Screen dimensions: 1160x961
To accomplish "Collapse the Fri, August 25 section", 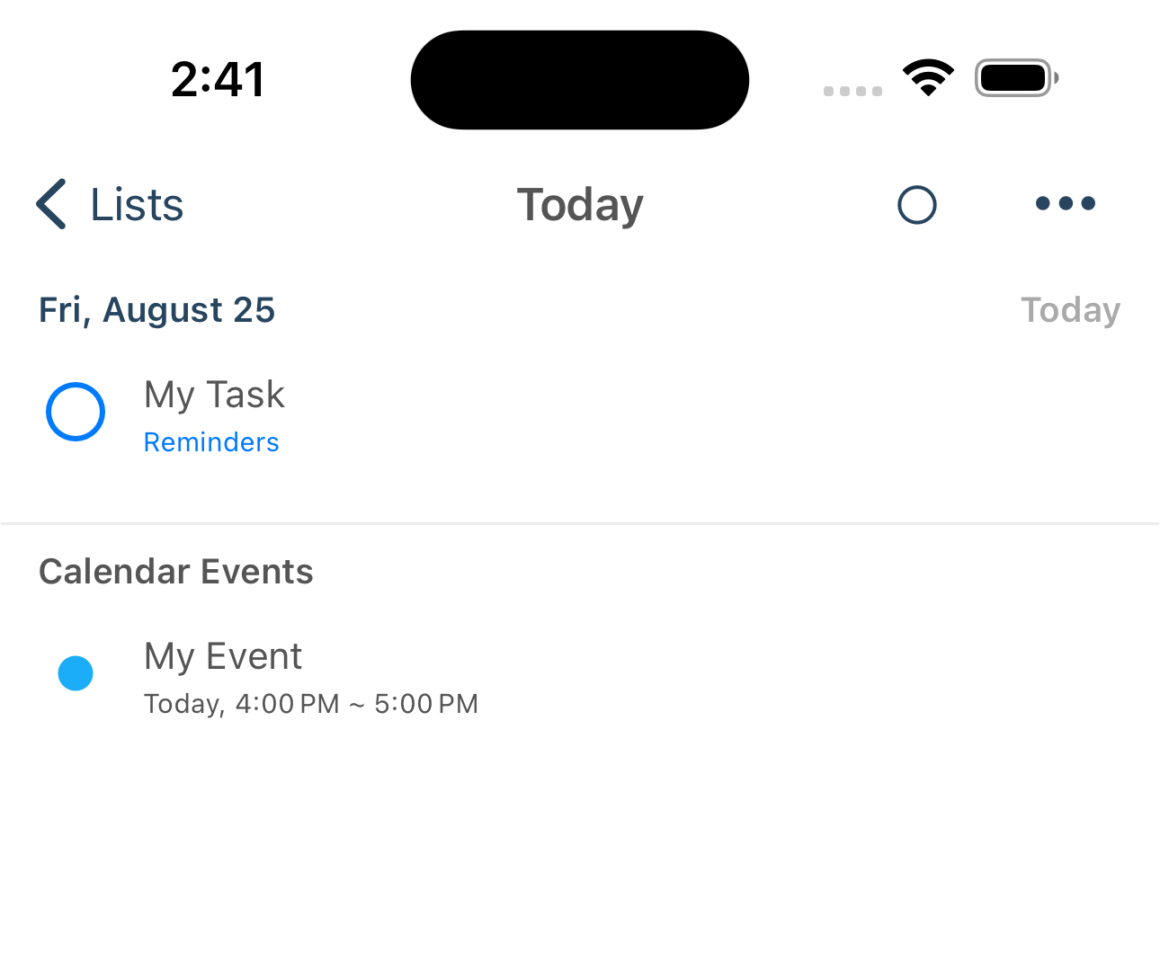I will (156, 309).
